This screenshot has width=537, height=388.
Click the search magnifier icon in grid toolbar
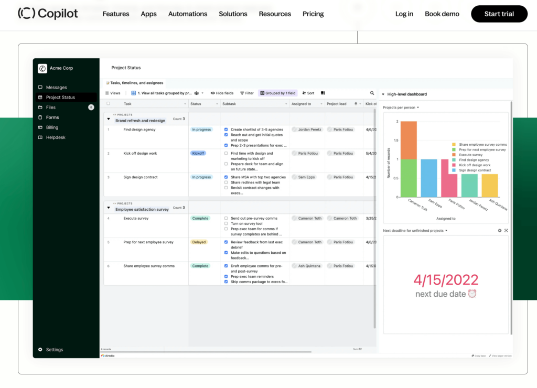point(372,93)
